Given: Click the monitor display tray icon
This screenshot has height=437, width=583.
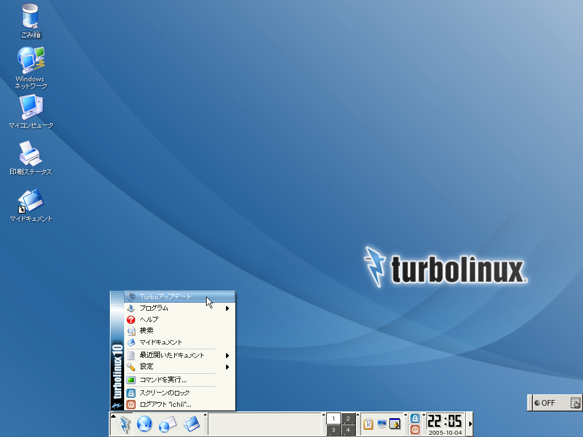Looking at the screenshot, I should (381, 423).
